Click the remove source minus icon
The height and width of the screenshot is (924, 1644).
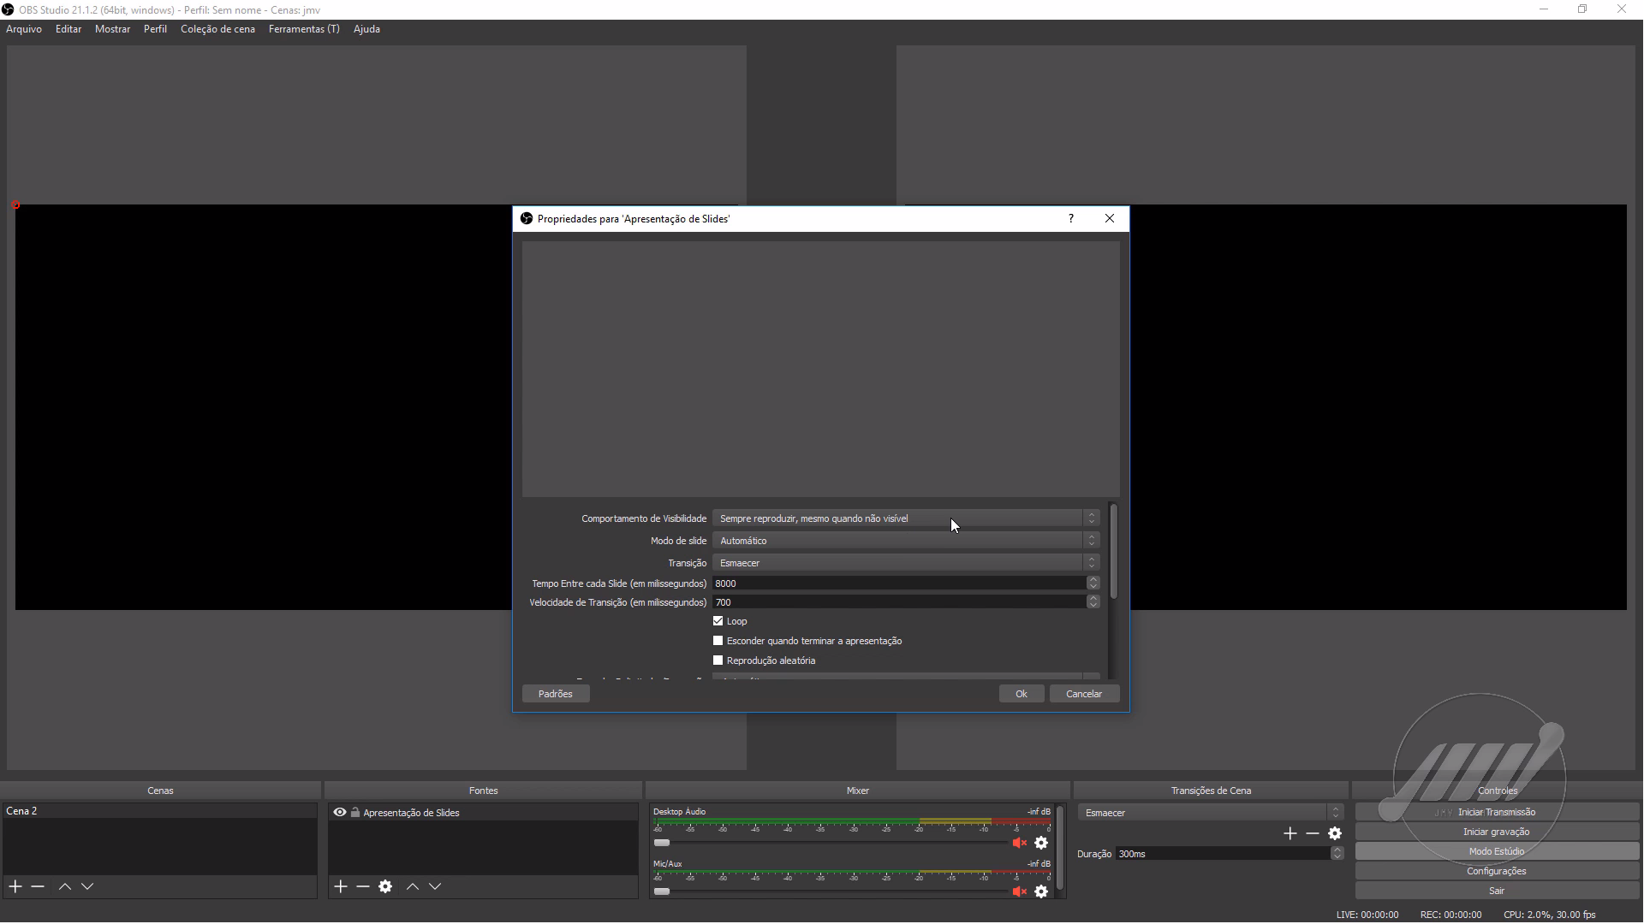[363, 886]
